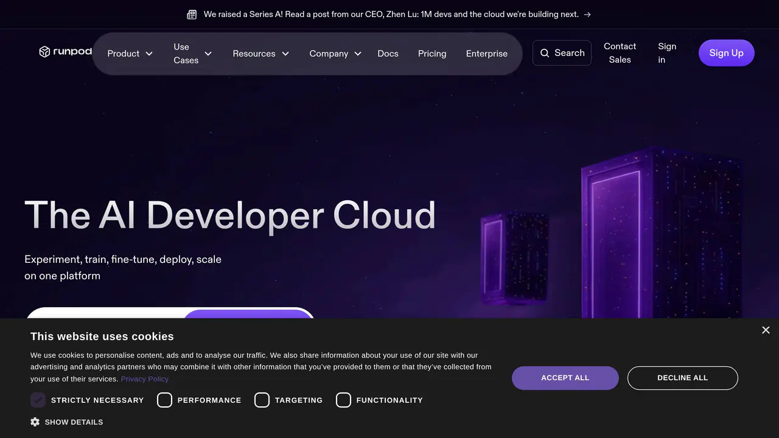Click the Contact Sales link
The width and height of the screenshot is (779, 438).
point(620,53)
